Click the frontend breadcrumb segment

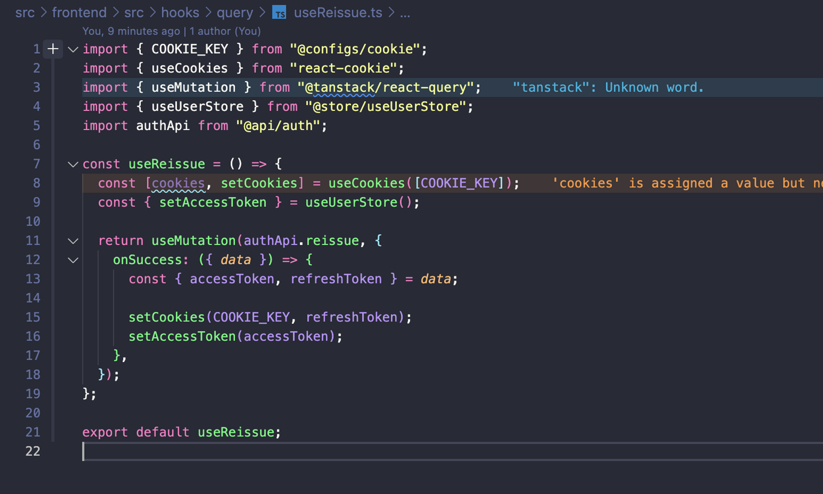79,13
